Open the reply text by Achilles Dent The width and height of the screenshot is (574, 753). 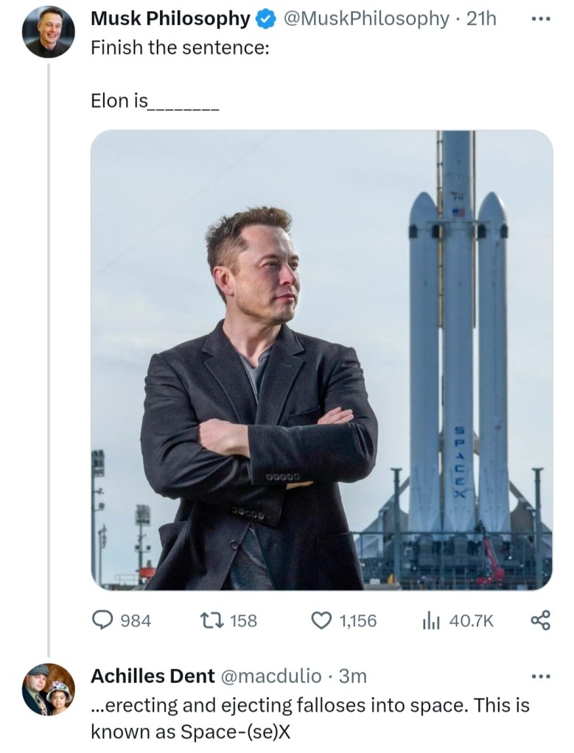(x=309, y=718)
